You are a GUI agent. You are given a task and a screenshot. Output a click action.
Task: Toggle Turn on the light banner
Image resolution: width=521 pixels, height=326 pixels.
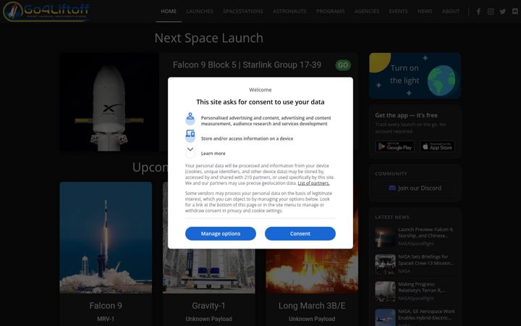415,75
